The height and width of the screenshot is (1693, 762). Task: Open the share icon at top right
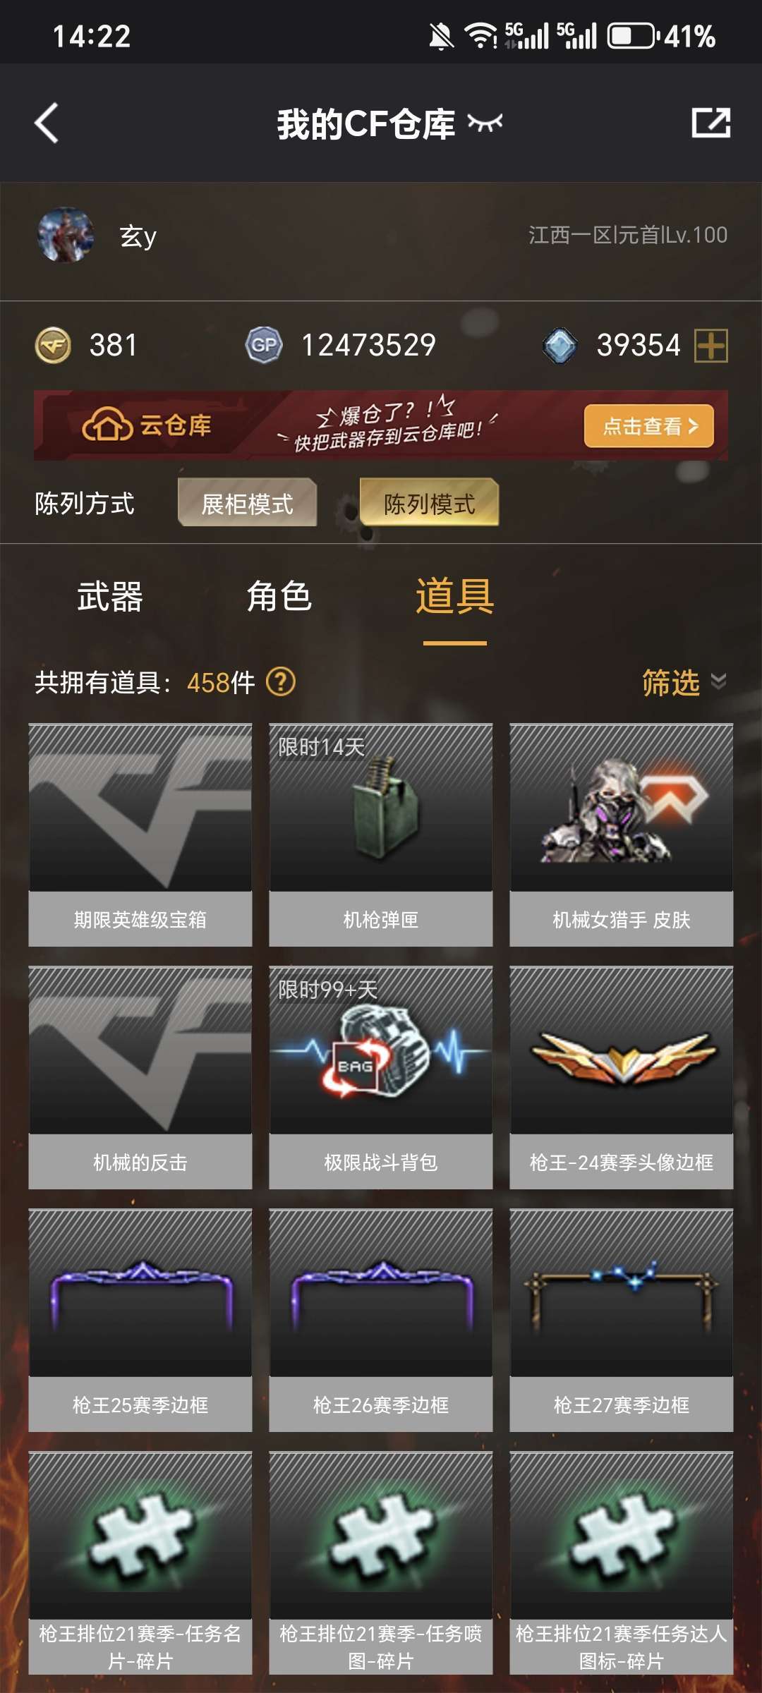pyautogui.click(x=710, y=123)
